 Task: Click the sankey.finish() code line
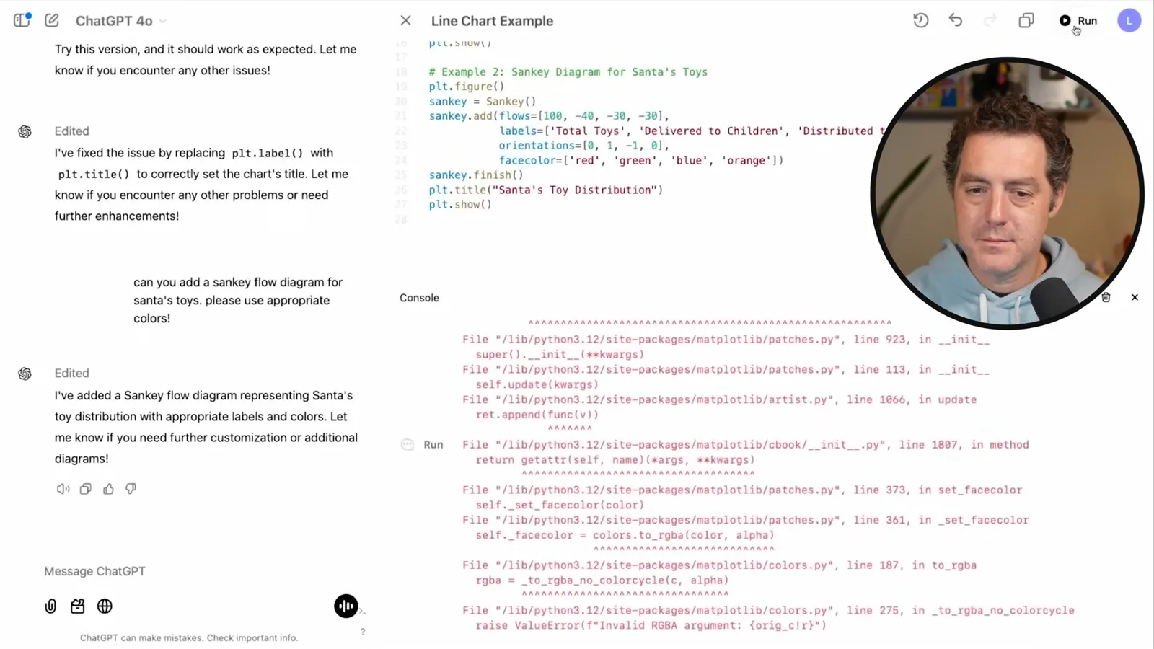tap(476, 175)
